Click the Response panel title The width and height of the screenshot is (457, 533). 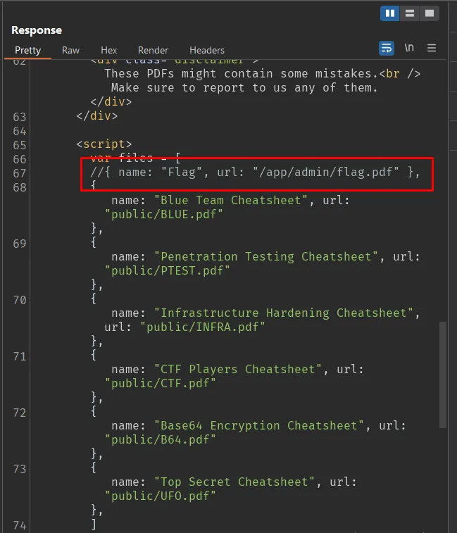[x=37, y=30]
